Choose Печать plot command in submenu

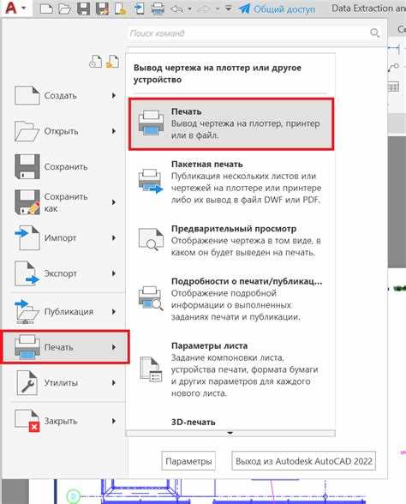point(231,123)
